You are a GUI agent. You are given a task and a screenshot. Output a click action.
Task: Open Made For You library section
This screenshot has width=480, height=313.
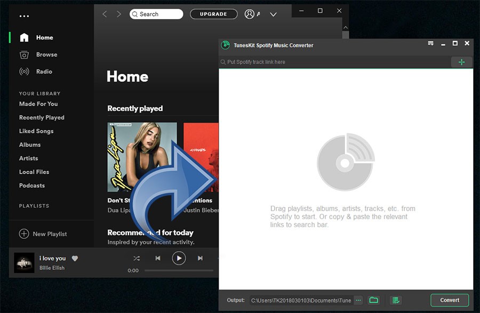(38, 104)
